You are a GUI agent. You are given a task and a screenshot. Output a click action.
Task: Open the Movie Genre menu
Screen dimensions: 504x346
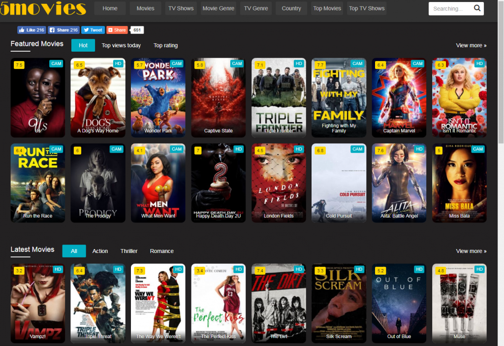coord(218,8)
